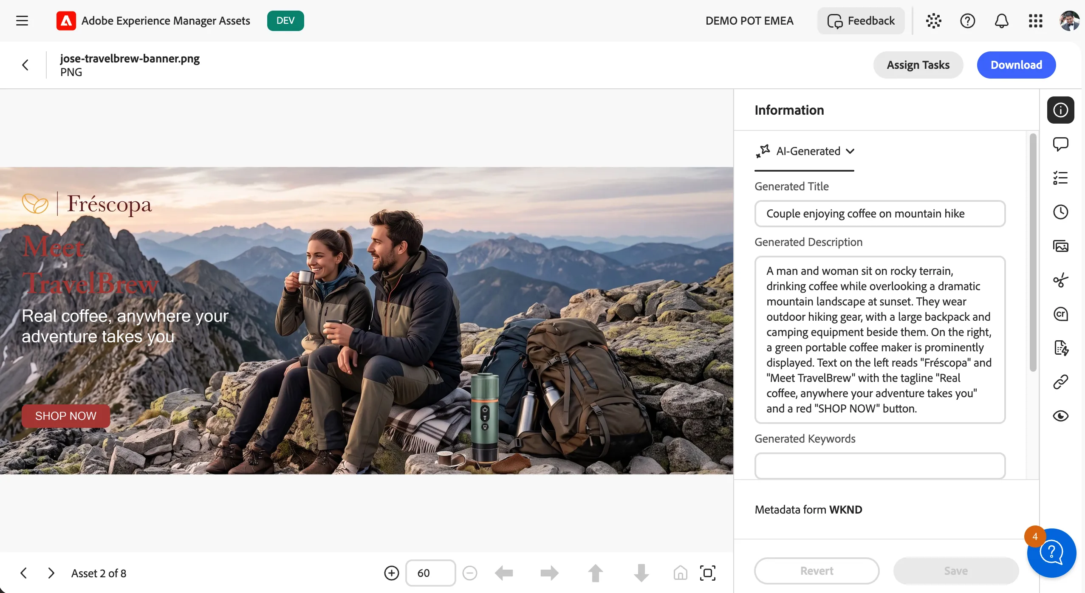Open the apps grid switcher

pyautogui.click(x=1035, y=21)
